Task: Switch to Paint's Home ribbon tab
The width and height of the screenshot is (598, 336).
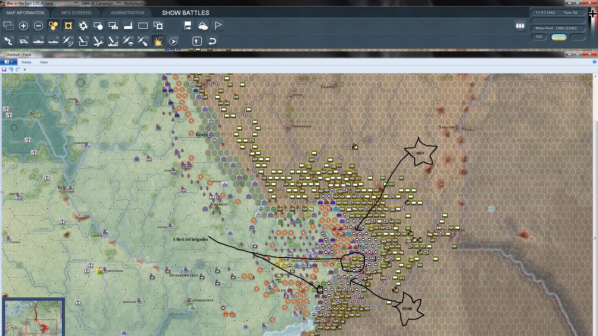Action: point(26,62)
